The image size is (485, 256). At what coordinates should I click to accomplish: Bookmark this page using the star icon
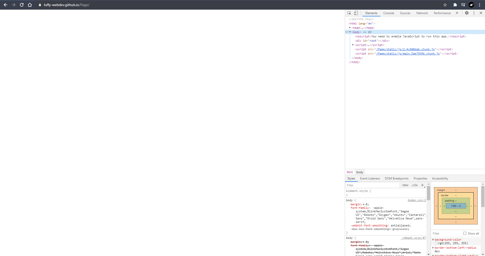tap(445, 5)
